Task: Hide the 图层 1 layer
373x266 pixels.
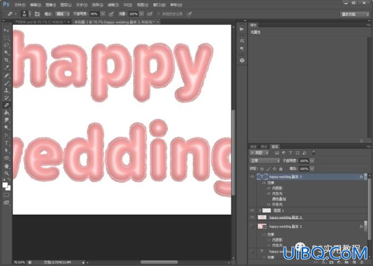Action: (252, 210)
